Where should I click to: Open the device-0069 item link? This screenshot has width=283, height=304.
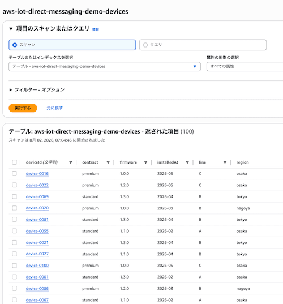click(37, 196)
